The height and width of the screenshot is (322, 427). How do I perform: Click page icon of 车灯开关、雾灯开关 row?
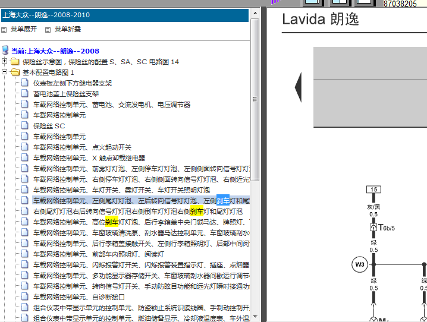[x=25, y=190]
